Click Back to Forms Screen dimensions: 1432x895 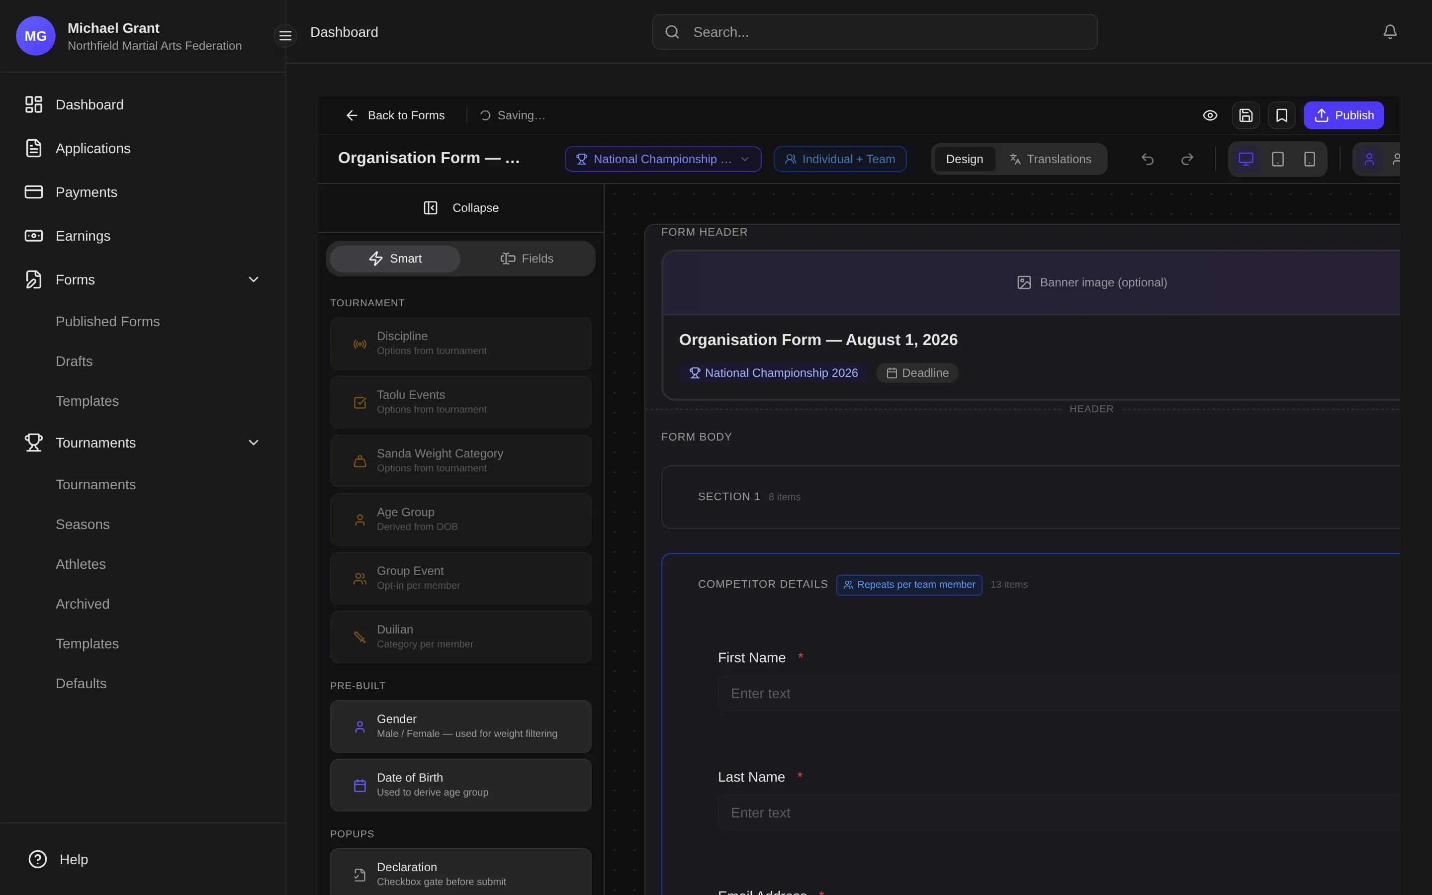coord(395,115)
